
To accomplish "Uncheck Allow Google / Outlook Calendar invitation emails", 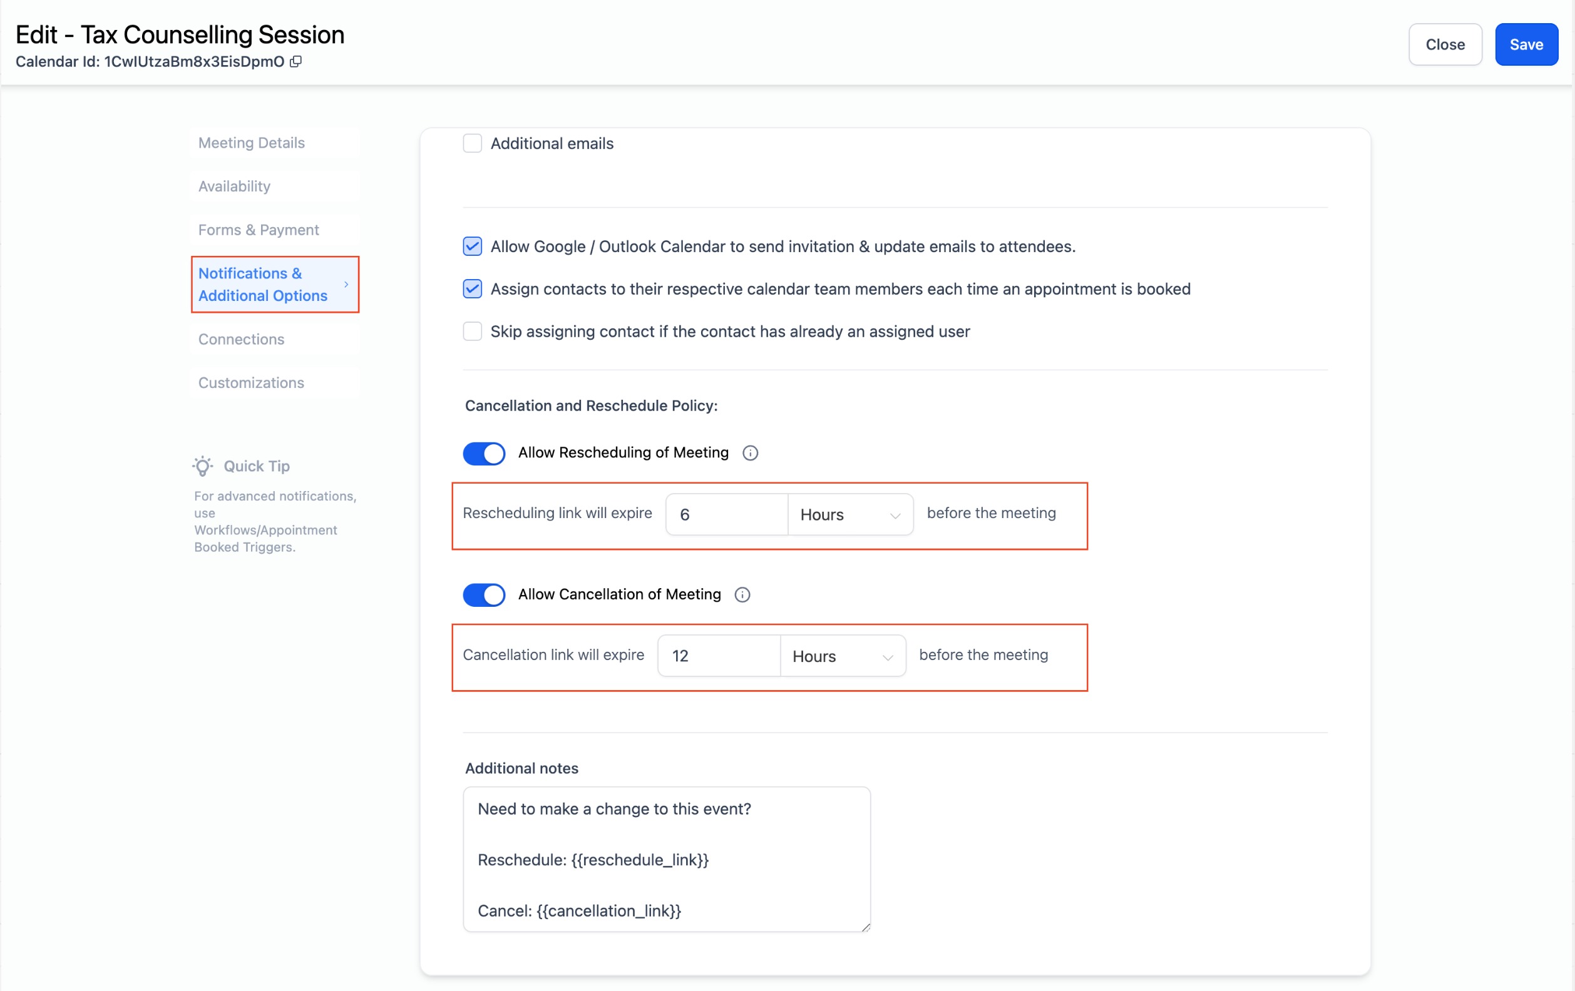I will [x=472, y=246].
